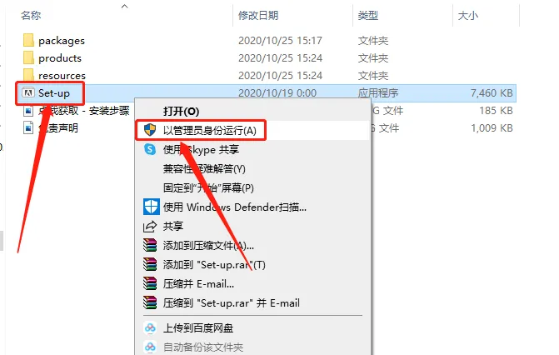Image resolution: width=559 pixels, height=355 pixels.
Task: Click the Skype icon in the context menu
Action: [x=150, y=149]
